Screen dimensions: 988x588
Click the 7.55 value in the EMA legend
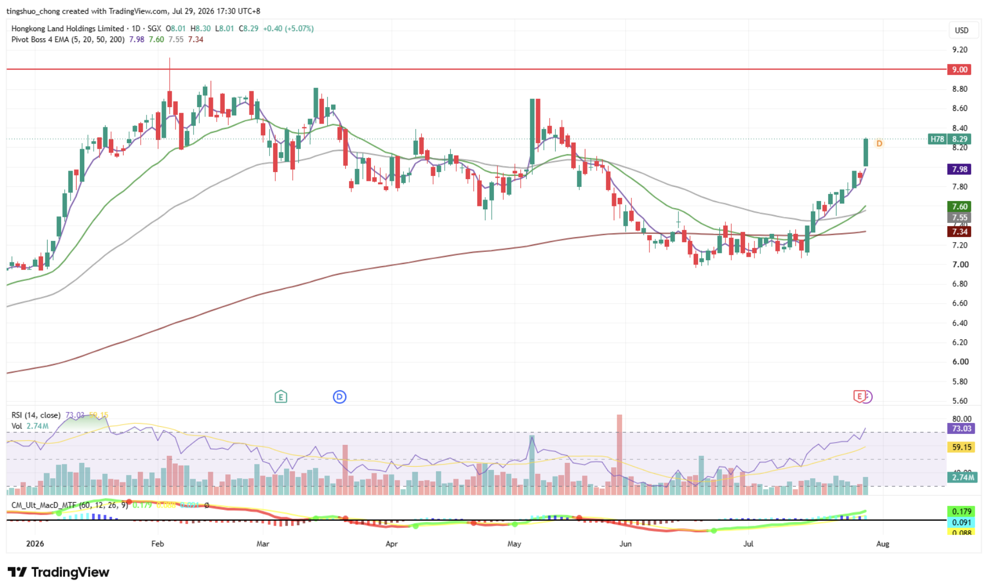(x=176, y=39)
